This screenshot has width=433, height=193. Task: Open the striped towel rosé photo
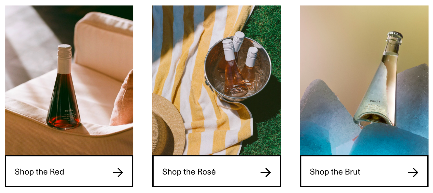coord(216,80)
